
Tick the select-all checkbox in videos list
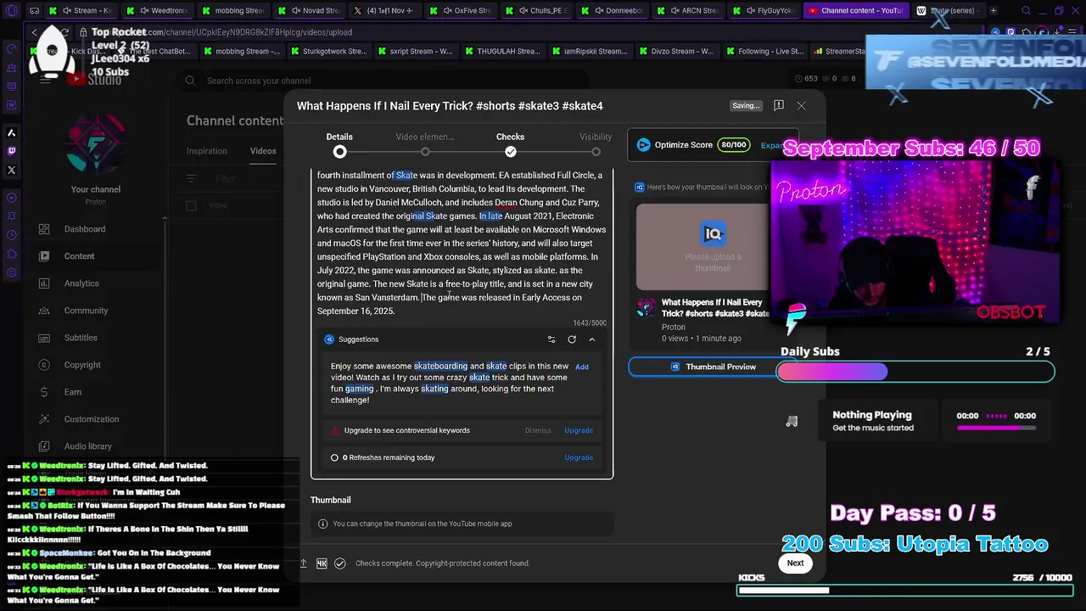[192, 205]
